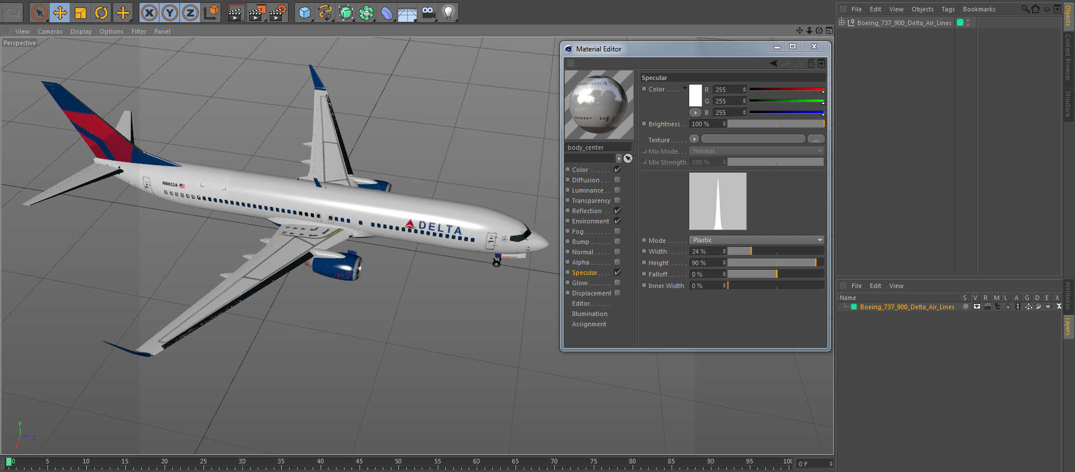
Task: Adjust the specular Width slider
Action: pos(776,251)
